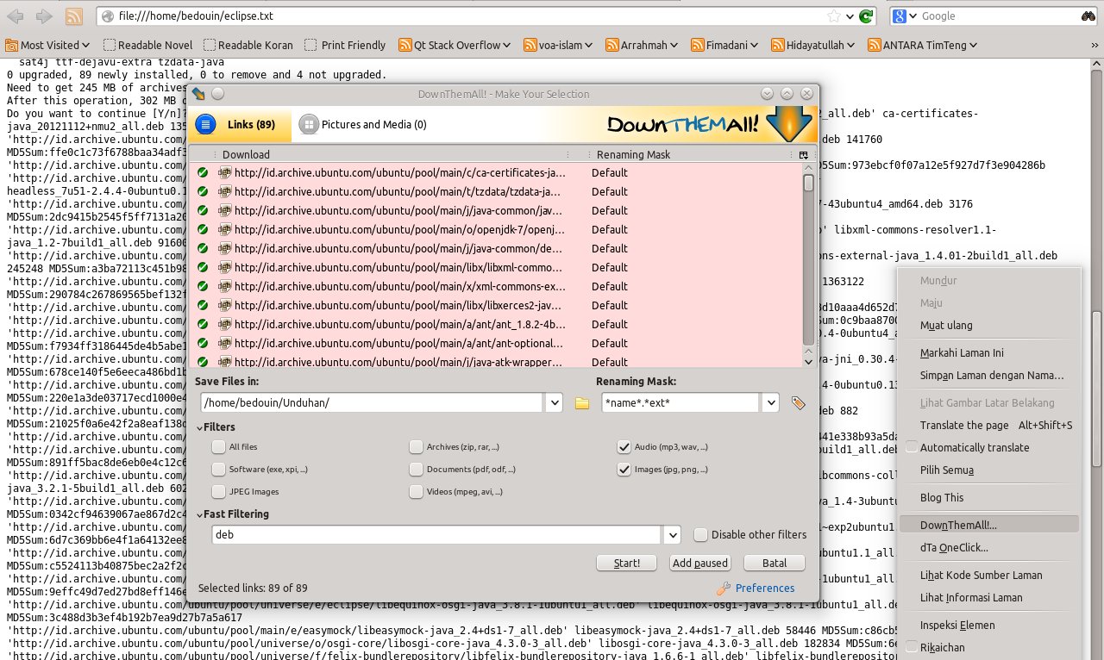Screen dimensions: 1104x660
Task: Open the Renaming Mask dropdown arrow
Action: point(770,402)
